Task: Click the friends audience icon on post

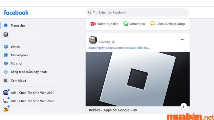Action: 113,42
